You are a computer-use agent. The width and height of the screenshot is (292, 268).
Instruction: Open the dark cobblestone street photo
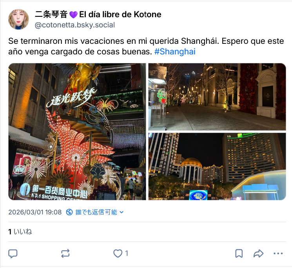(x=217, y=97)
